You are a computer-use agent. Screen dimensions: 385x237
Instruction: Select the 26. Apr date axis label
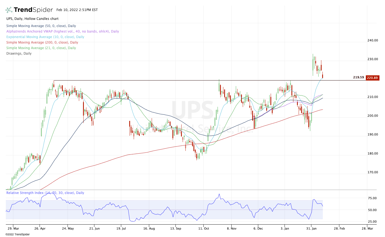tap(40, 228)
